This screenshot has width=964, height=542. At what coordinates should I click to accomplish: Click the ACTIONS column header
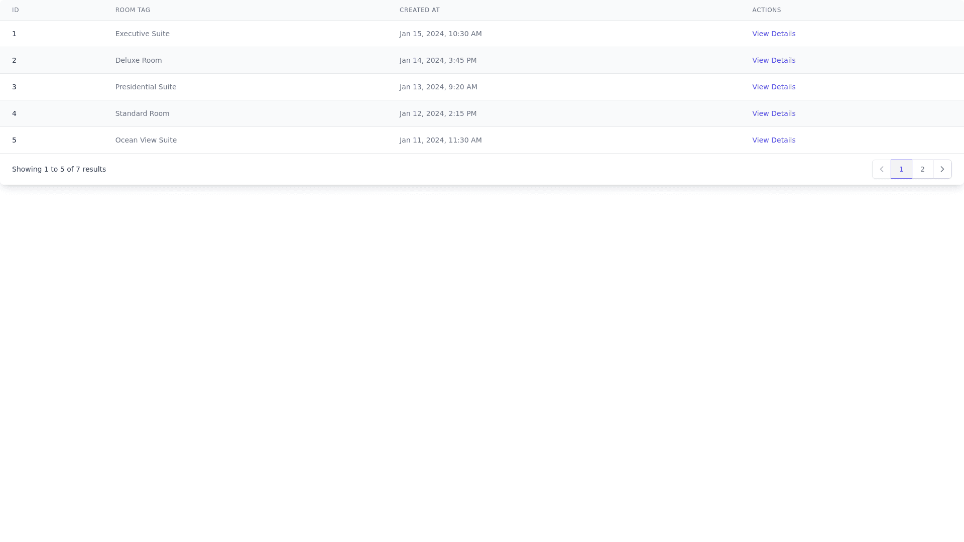click(767, 10)
